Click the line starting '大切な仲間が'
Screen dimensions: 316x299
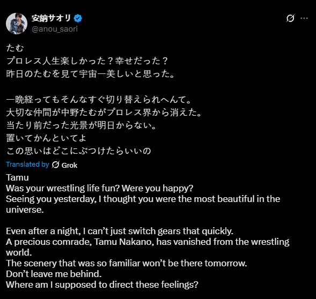(x=104, y=113)
